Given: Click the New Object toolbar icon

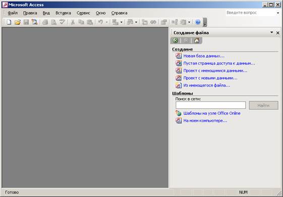Looking at the screenshot, I should point(184,22).
